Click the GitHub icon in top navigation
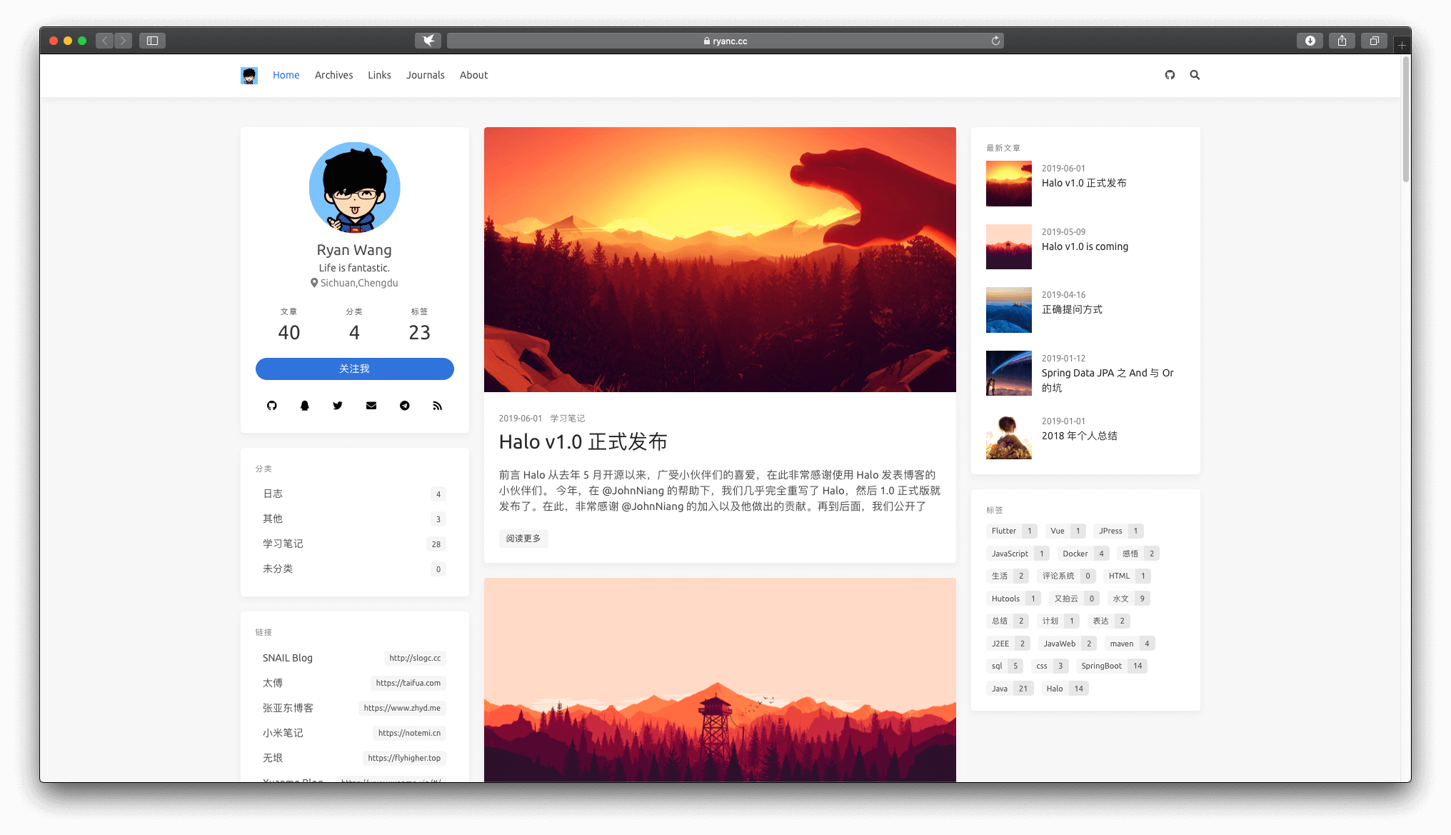 [1170, 75]
